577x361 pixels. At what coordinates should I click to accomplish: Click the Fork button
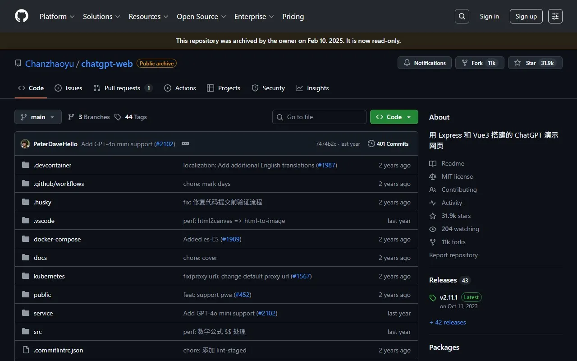coord(479,63)
